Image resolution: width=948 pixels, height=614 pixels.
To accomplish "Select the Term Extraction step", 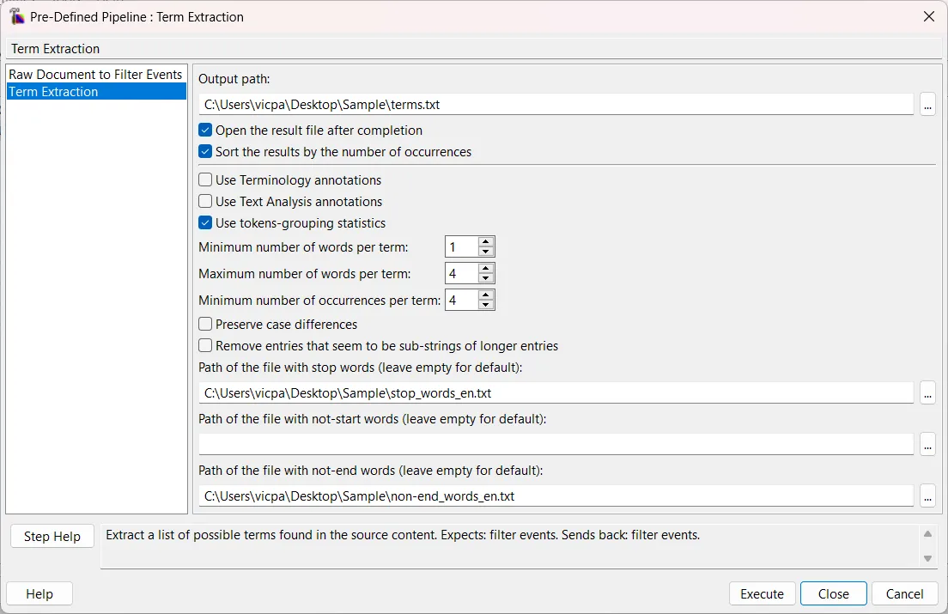I will coord(94,91).
